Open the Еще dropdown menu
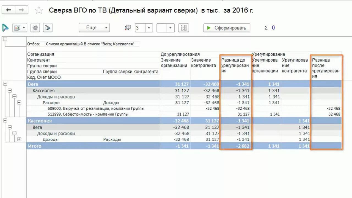352x198 pixels. [x=94, y=28]
